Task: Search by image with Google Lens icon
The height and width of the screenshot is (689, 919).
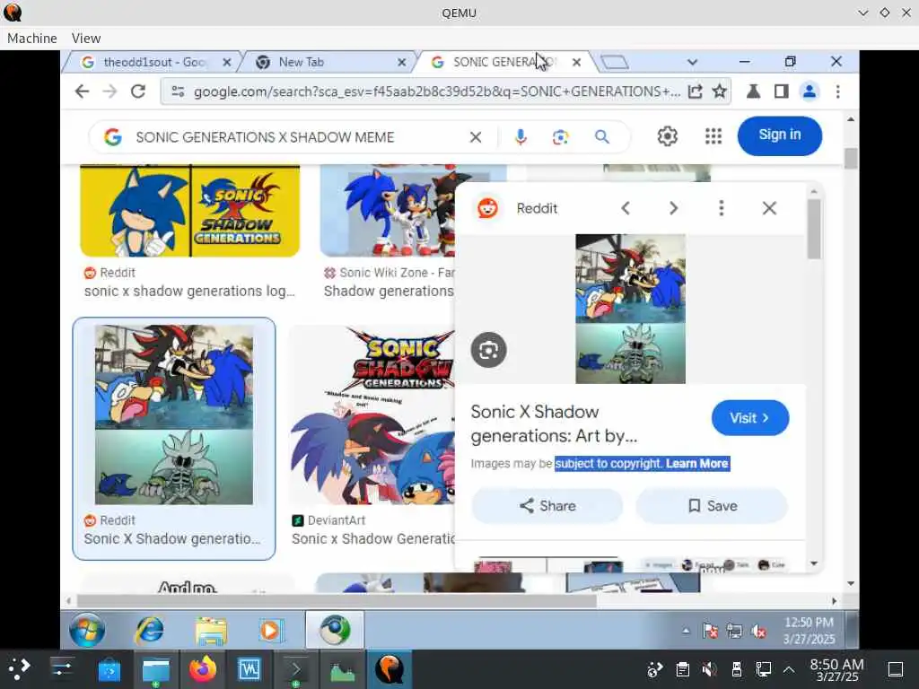Action: pos(560,137)
